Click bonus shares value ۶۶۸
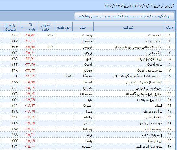Image resolution: width=177 pixels, height=150 pixels. (50, 47)
